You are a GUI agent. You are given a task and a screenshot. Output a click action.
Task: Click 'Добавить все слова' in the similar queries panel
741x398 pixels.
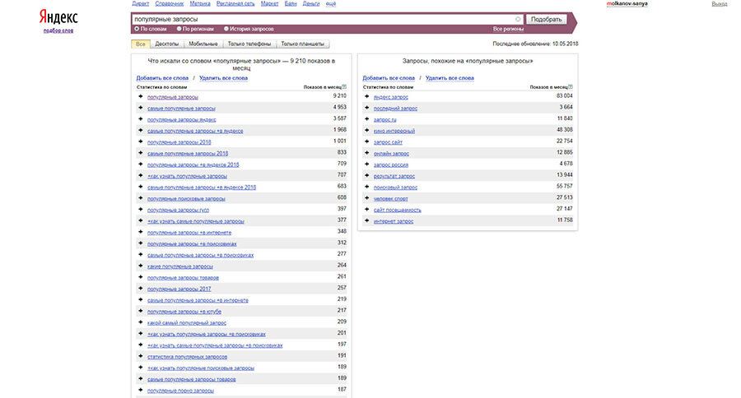click(x=389, y=78)
